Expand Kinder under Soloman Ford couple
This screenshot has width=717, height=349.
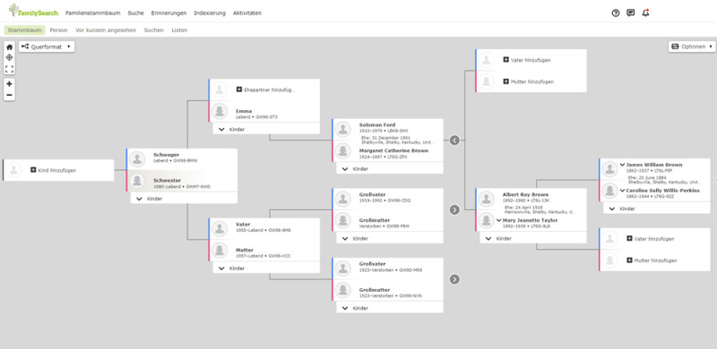[x=390, y=168]
